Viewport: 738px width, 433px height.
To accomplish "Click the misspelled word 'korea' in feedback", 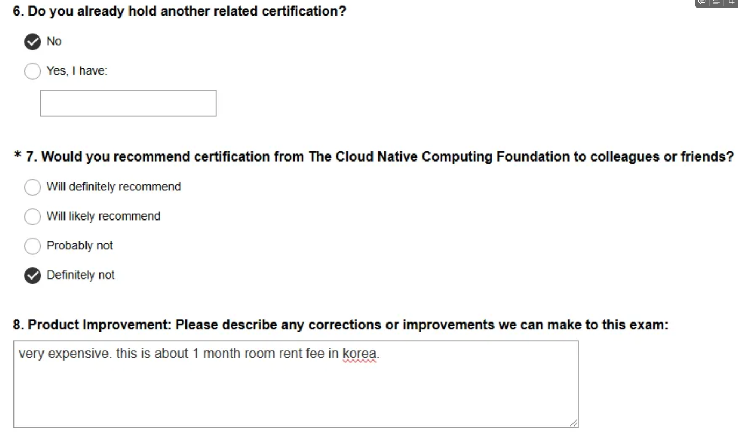I will click(x=360, y=354).
